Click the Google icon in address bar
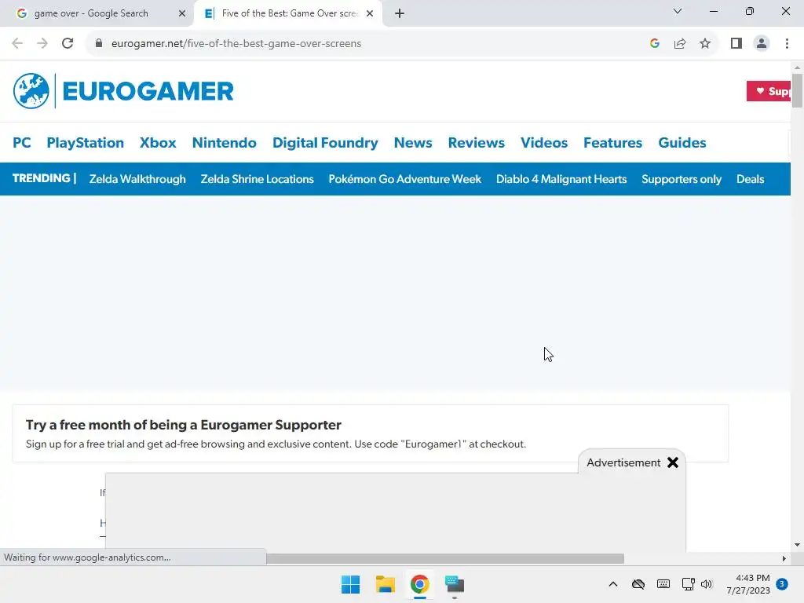The image size is (804, 603). [655, 44]
